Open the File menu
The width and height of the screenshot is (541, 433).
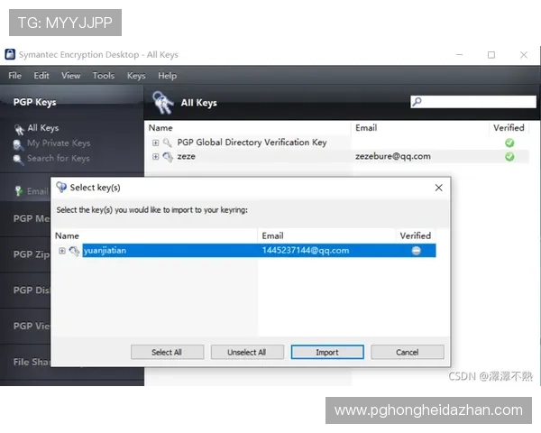pyautogui.click(x=15, y=76)
